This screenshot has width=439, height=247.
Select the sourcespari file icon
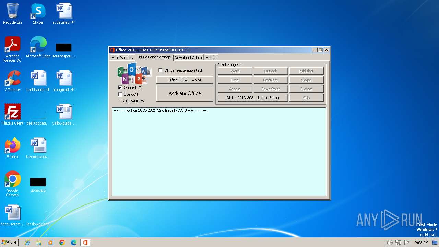64,50
